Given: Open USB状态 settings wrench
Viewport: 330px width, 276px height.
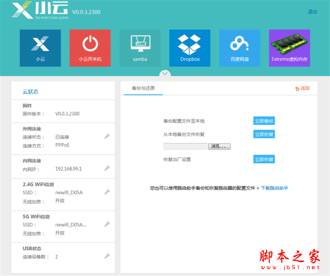Looking at the screenshot, I should (x=107, y=256).
